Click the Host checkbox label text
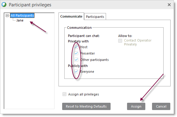177x117 pixels. (84, 47)
